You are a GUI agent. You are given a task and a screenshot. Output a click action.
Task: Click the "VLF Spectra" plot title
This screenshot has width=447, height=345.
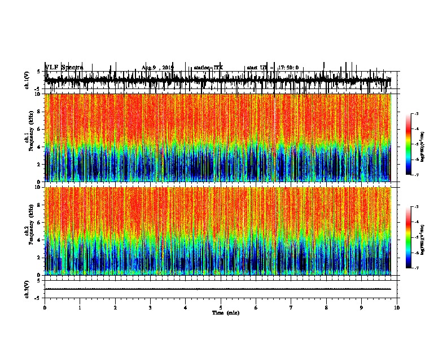pos(64,68)
